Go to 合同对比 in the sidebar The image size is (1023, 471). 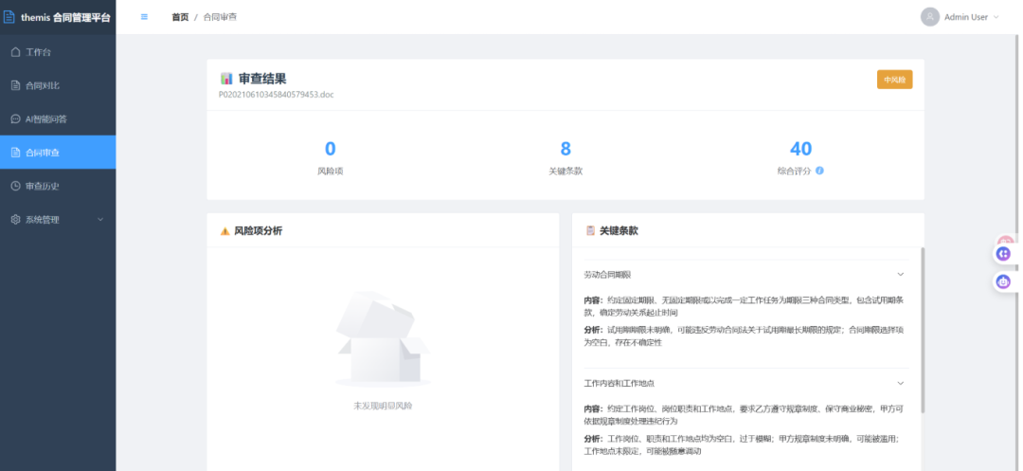pos(58,85)
